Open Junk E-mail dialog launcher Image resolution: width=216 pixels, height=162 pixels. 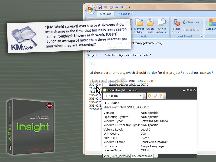[201, 36]
